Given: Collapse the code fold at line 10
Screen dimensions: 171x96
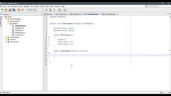Looking at the screenshot, I should (x=49, y=37).
